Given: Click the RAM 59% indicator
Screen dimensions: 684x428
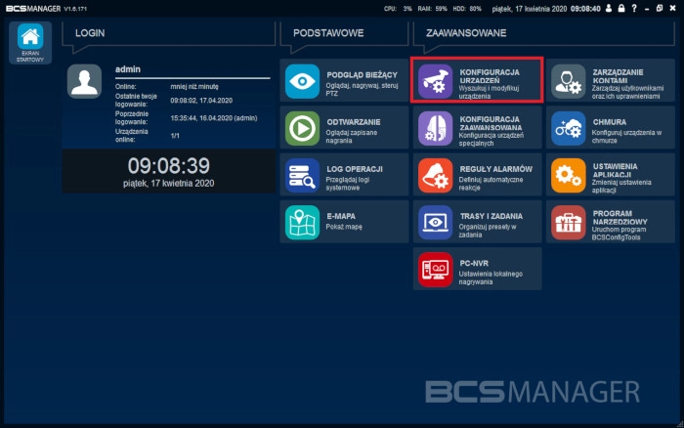Looking at the screenshot, I should (432, 9).
